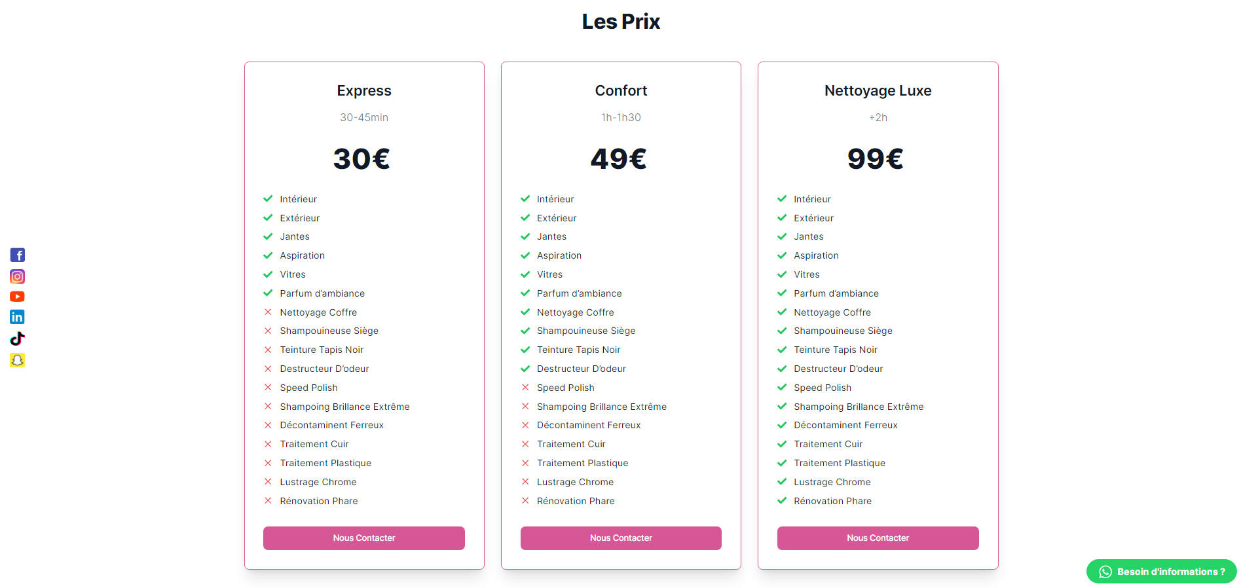Click Traitement Cuir in the Luxe list
1241x588 pixels.
point(828,444)
